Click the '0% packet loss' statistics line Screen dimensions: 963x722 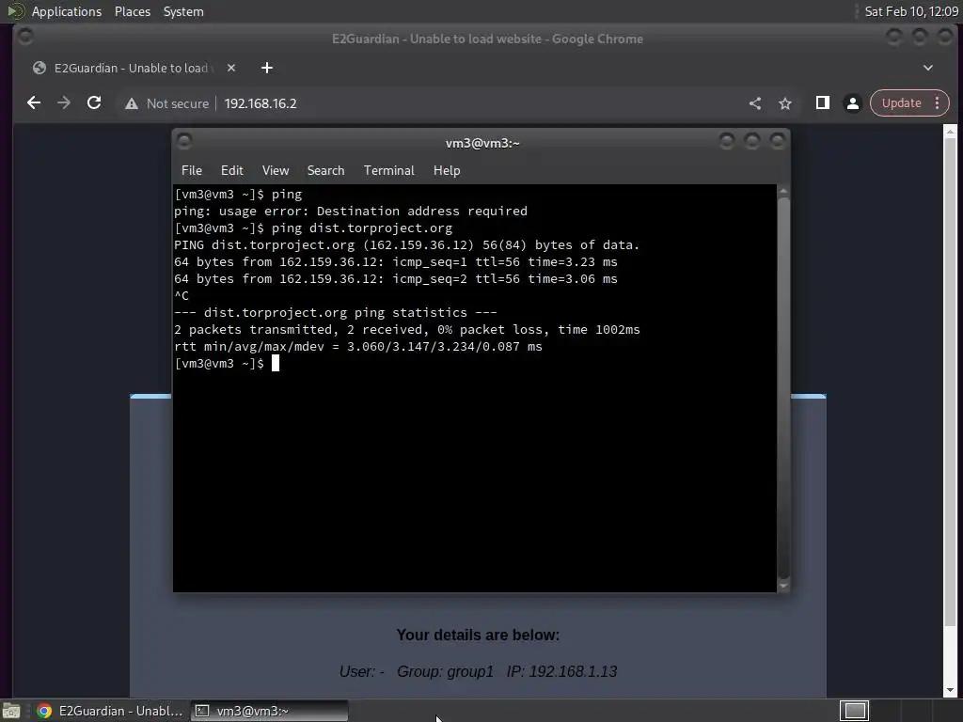(x=407, y=330)
